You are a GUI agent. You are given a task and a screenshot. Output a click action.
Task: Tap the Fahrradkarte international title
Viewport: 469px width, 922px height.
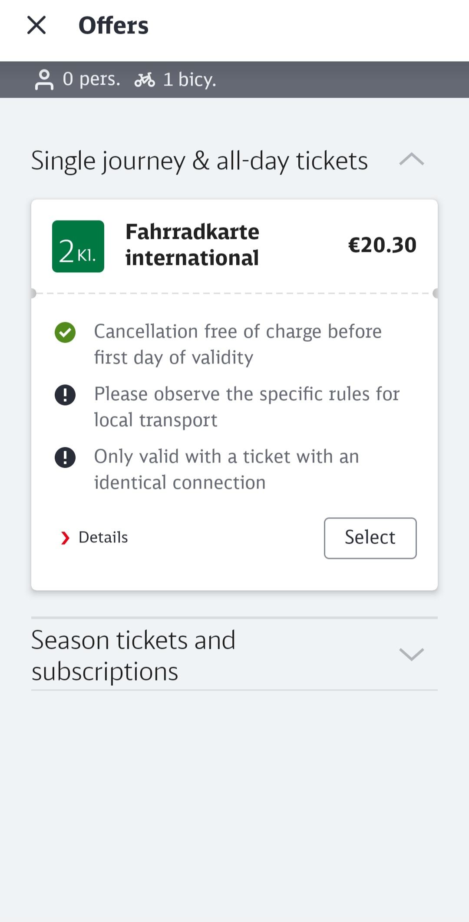[192, 245]
